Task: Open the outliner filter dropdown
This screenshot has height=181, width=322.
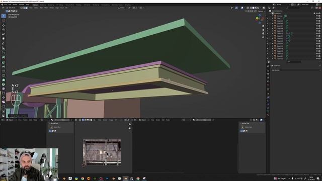Action: click(x=312, y=8)
